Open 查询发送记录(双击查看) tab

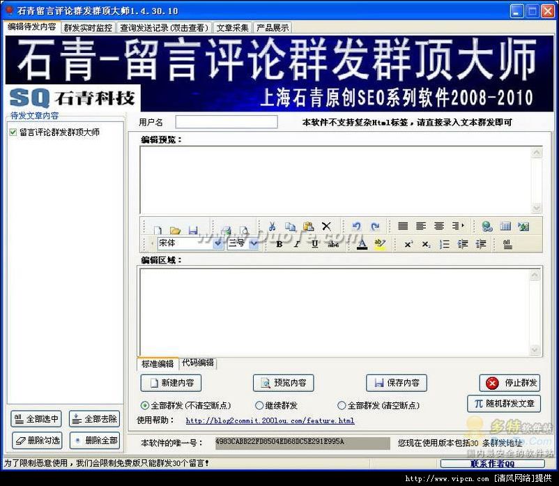164,28
